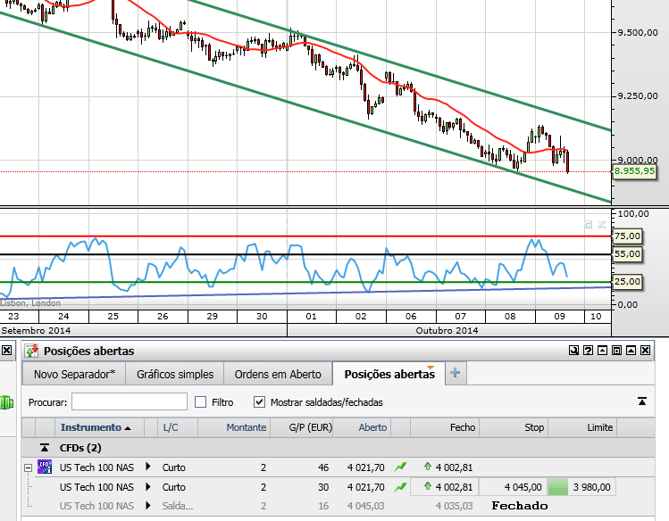Open the help question mark icon
The width and height of the screenshot is (669, 521).
coord(588,351)
